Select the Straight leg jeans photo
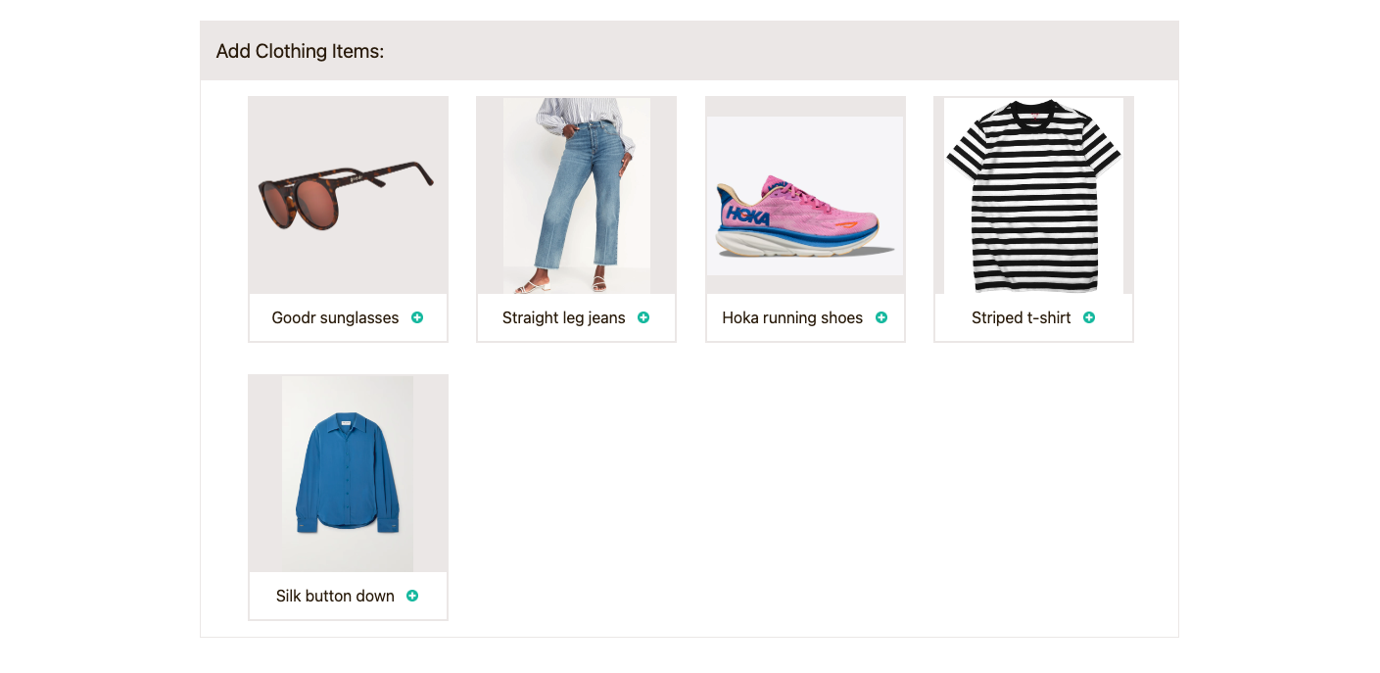 coord(576,194)
